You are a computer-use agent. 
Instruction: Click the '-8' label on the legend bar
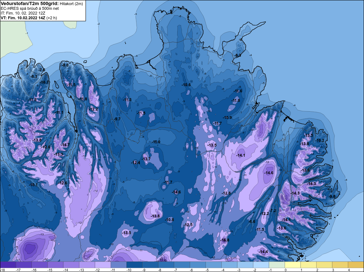[x=160, y=270]
